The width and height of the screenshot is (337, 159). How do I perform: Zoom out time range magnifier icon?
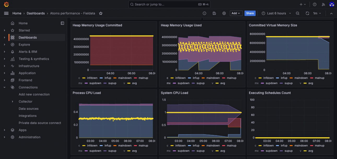click(x=298, y=13)
